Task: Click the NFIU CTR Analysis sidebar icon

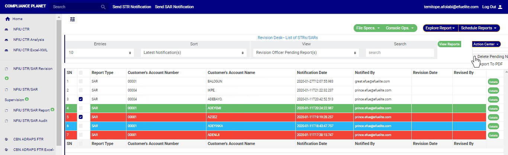Action: [x=6, y=40]
